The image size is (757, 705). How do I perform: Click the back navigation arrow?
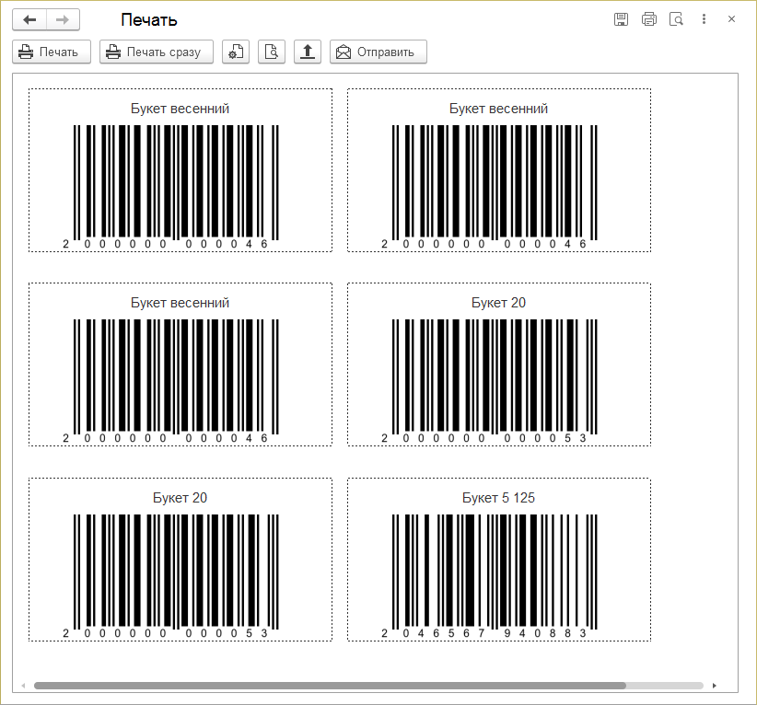tap(29, 19)
